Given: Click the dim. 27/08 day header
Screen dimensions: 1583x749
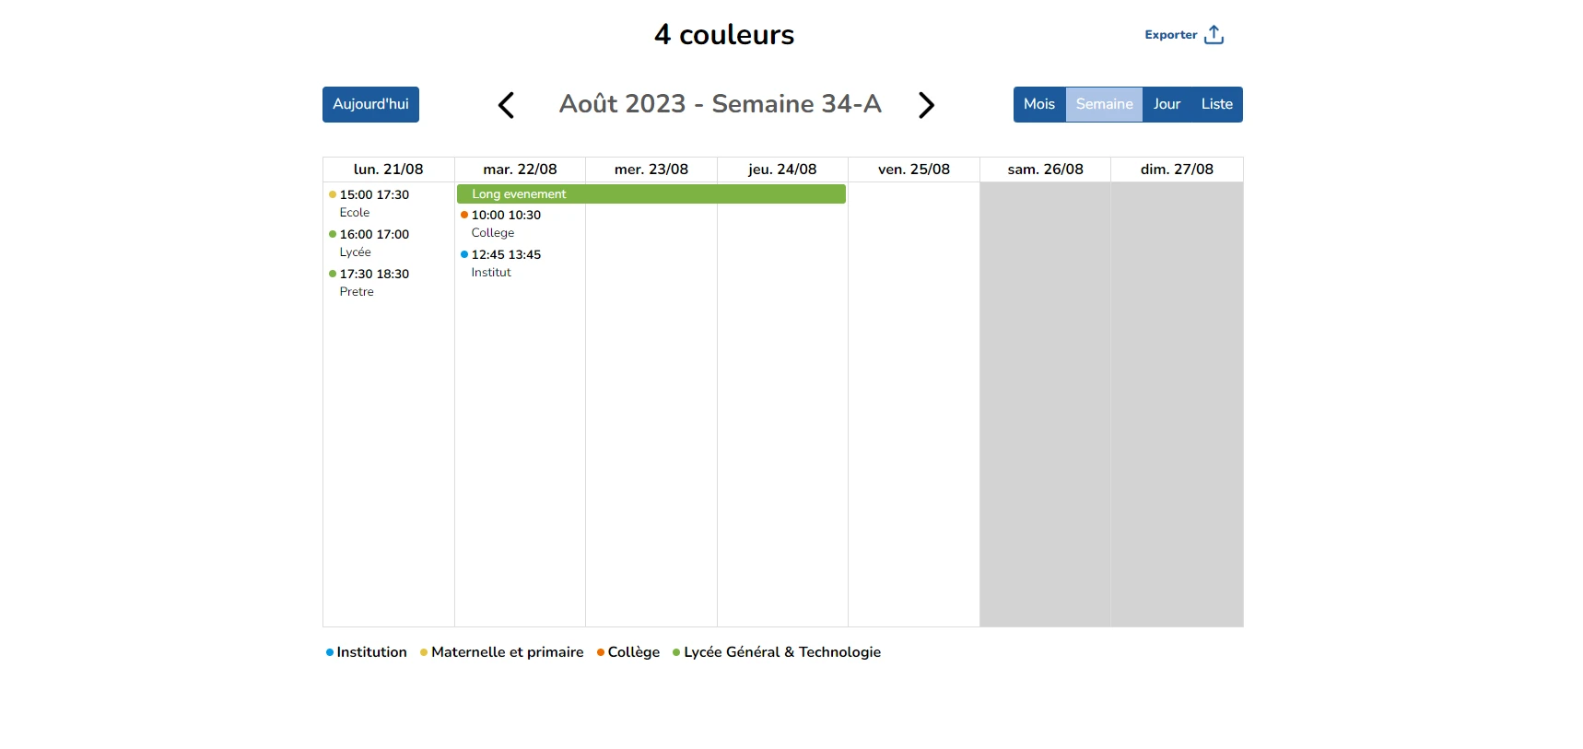Looking at the screenshot, I should (1177, 170).
